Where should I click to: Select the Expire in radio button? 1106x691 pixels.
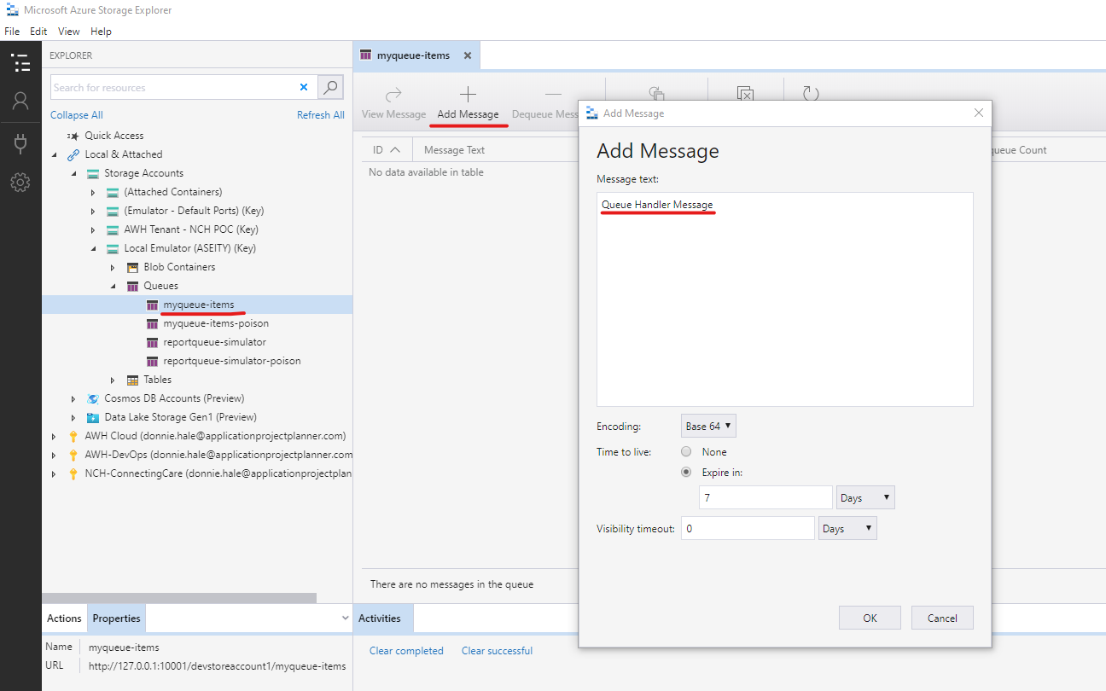coord(686,472)
